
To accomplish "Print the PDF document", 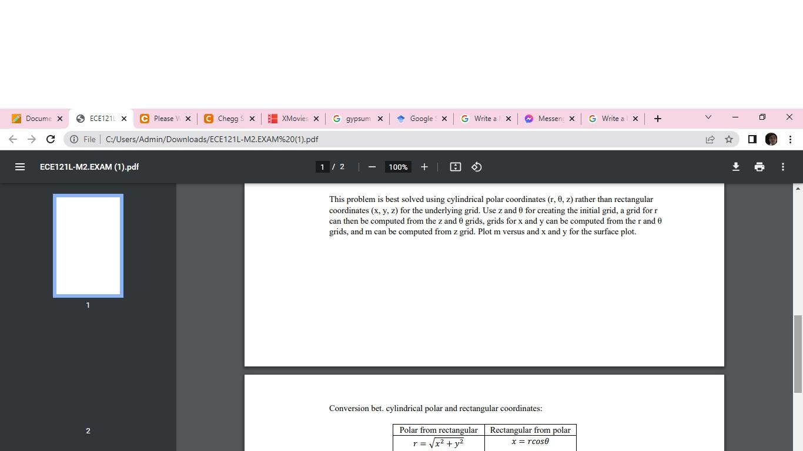I will tap(759, 167).
